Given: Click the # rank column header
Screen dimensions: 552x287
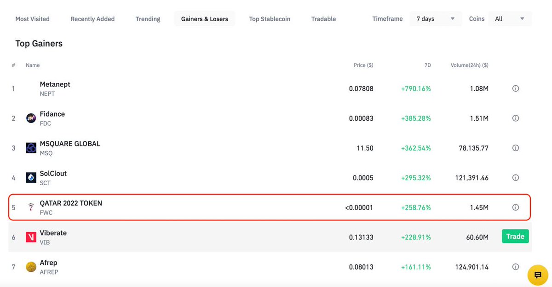Looking at the screenshot, I should [x=13, y=65].
